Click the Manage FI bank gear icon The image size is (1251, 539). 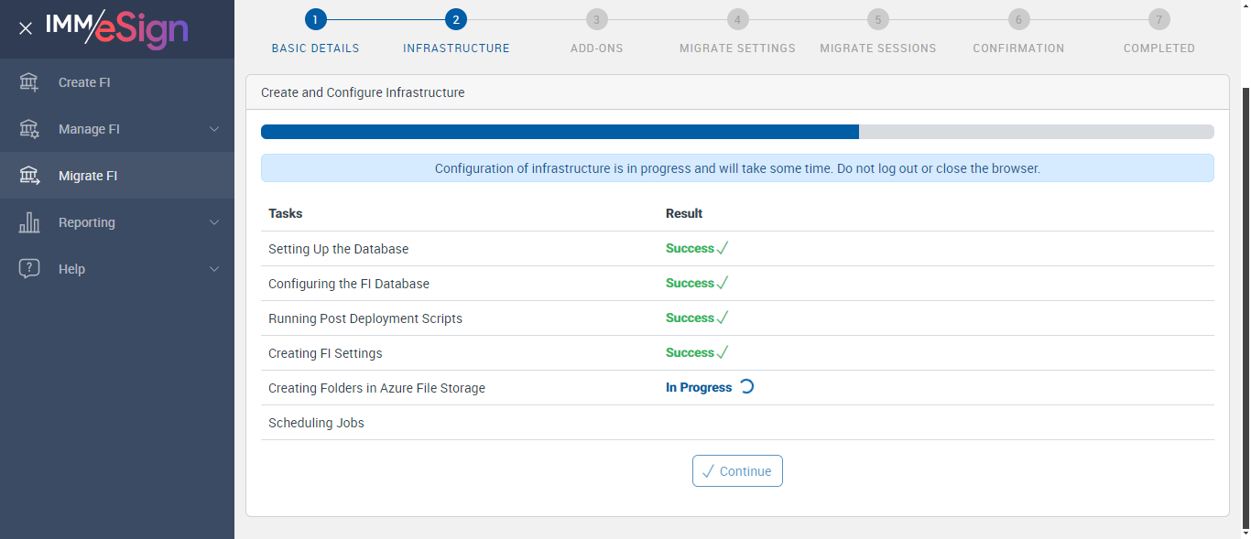(29, 129)
